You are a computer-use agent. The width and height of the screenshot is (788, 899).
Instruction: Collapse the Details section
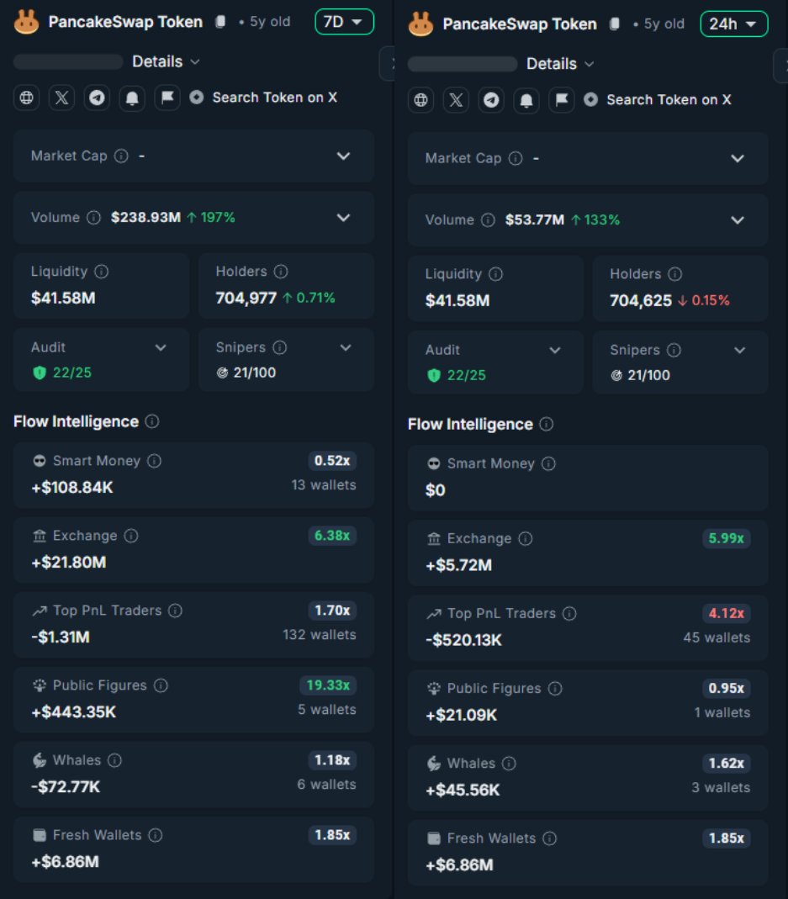[167, 61]
